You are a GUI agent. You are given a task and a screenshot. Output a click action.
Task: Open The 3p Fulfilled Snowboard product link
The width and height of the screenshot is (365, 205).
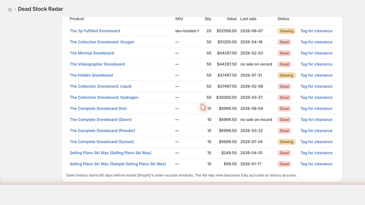(95, 31)
